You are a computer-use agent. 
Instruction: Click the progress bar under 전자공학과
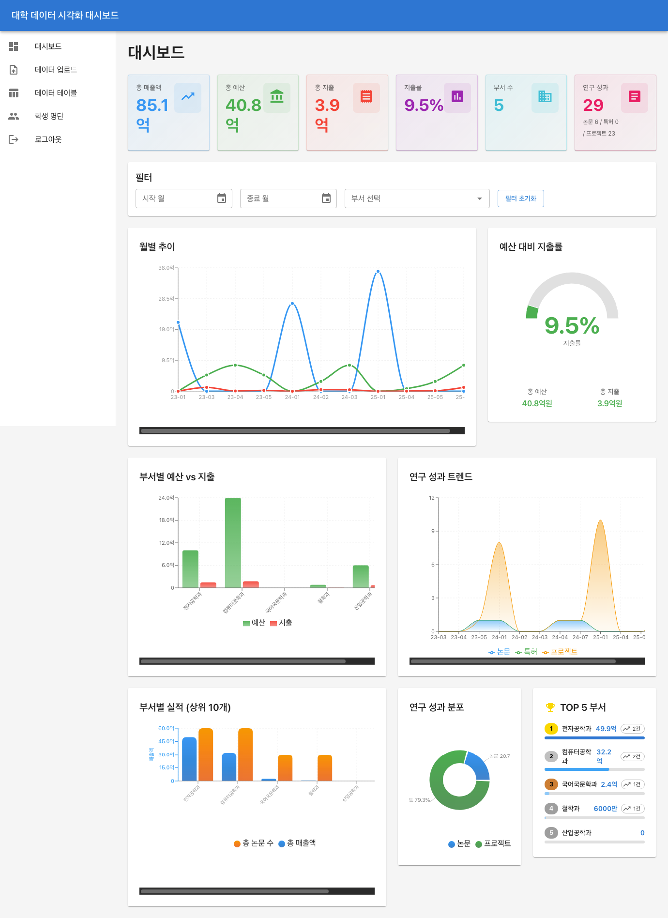(594, 738)
